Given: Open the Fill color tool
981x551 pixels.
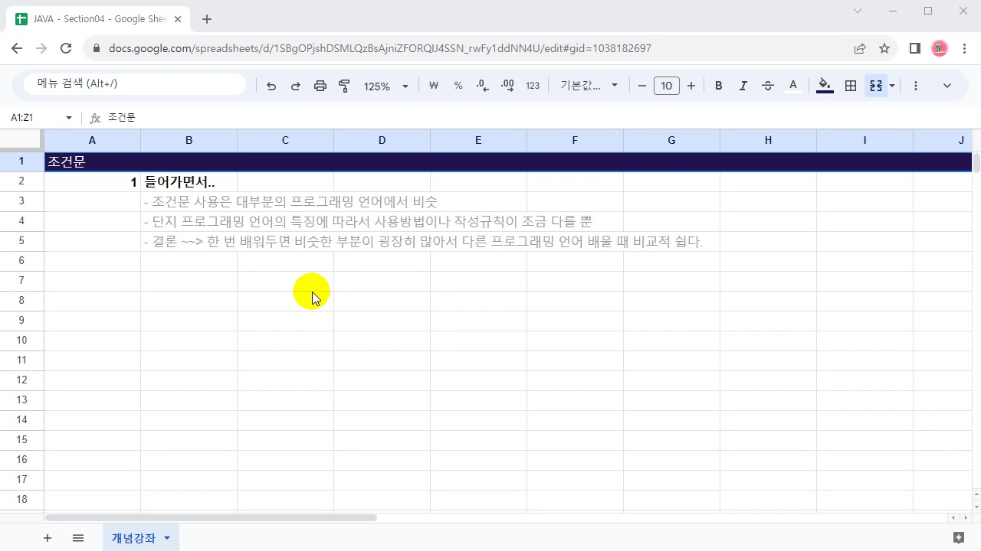Looking at the screenshot, I should point(825,86).
